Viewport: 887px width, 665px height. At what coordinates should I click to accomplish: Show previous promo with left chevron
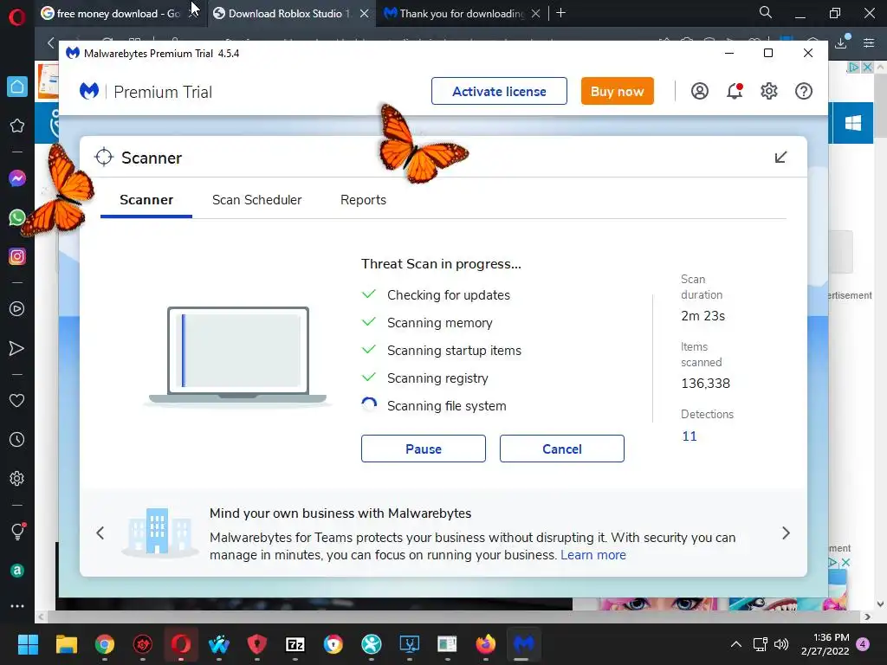tap(100, 533)
